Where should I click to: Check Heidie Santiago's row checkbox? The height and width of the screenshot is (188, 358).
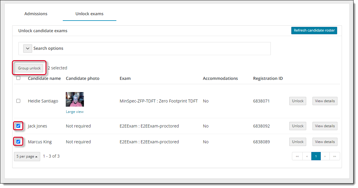click(x=18, y=101)
